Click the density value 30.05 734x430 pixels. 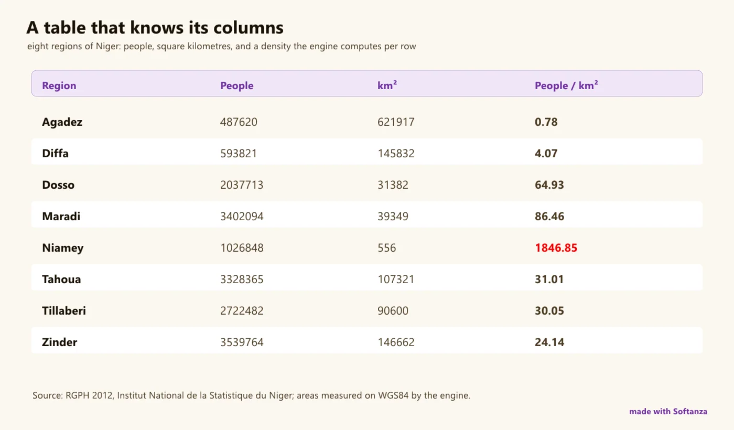coord(549,311)
